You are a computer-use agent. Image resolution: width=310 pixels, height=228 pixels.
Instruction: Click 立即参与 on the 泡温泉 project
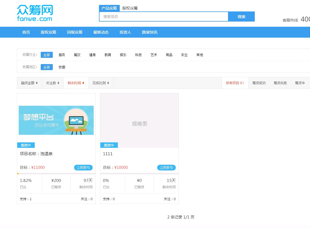coord(83,167)
